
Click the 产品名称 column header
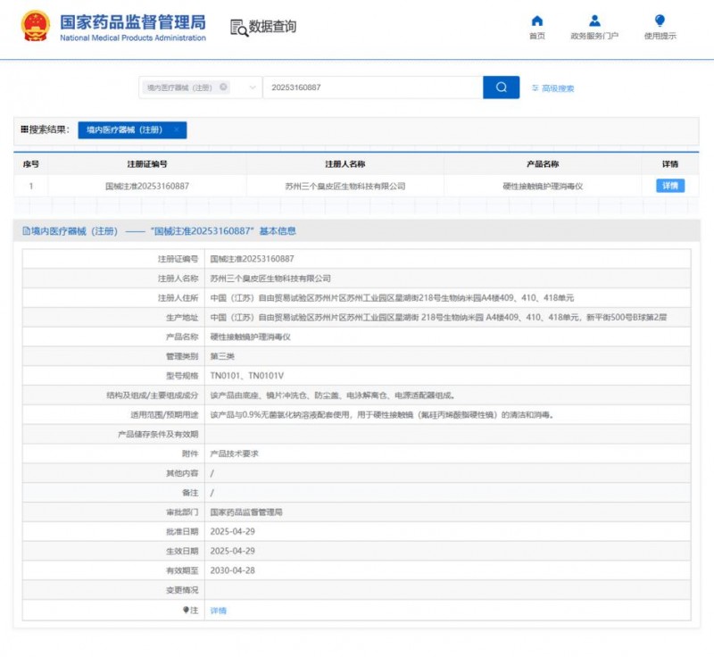point(543,164)
